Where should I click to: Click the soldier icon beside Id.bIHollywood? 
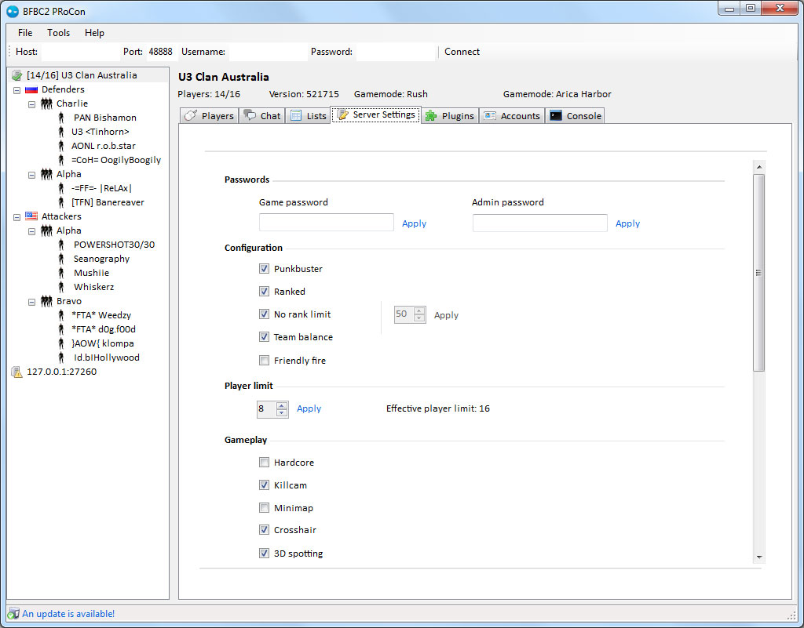pos(61,358)
